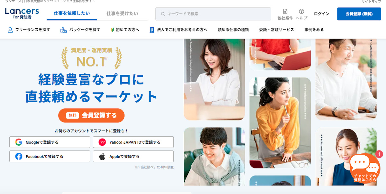
Task: Click the orange 会員登録する button
Action: coord(91,115)
